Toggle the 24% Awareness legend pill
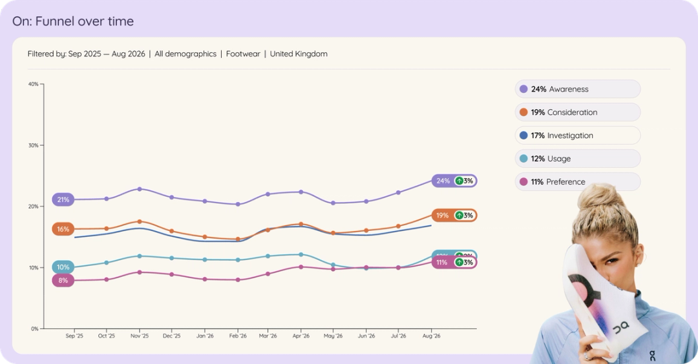 (x=577, y=89)
